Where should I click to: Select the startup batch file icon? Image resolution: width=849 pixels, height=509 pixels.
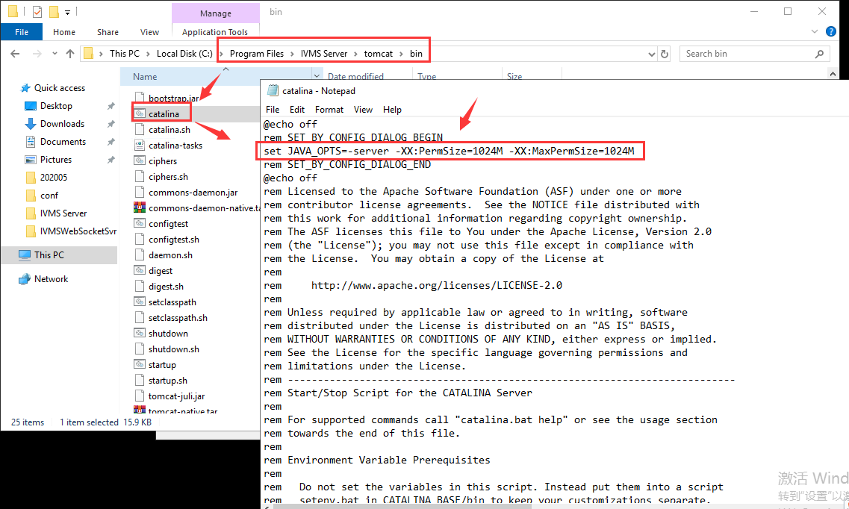pos(140,364)
